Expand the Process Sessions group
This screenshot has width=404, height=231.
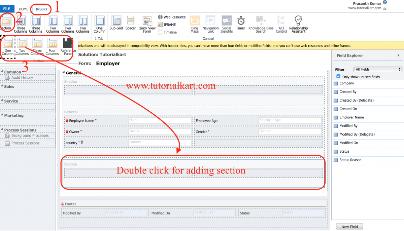[x=3, y=130]
